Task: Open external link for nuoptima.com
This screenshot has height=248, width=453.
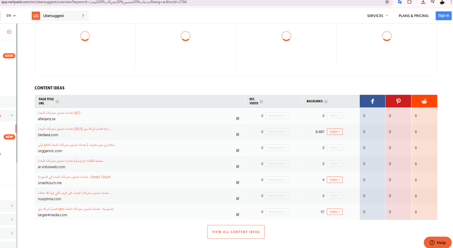Action: (x=238, y=199)
